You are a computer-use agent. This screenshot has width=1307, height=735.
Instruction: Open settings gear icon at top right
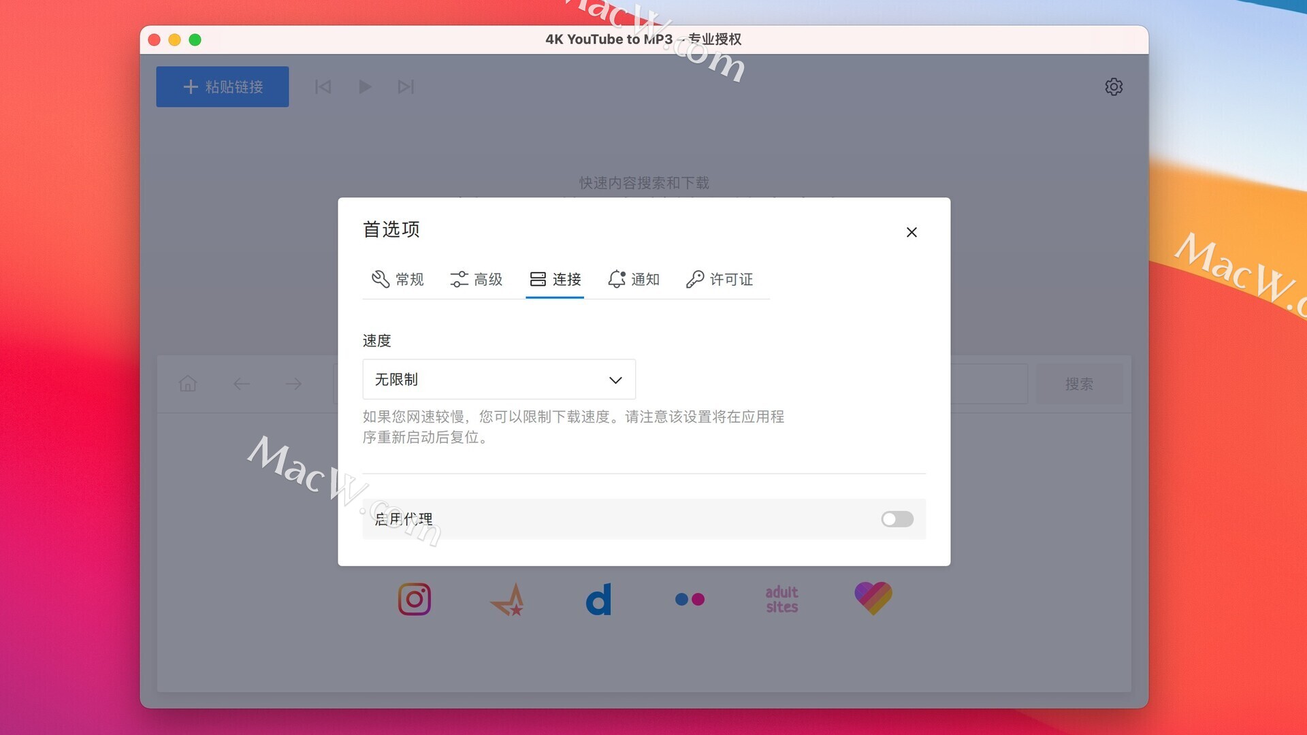coord(1114,86)
